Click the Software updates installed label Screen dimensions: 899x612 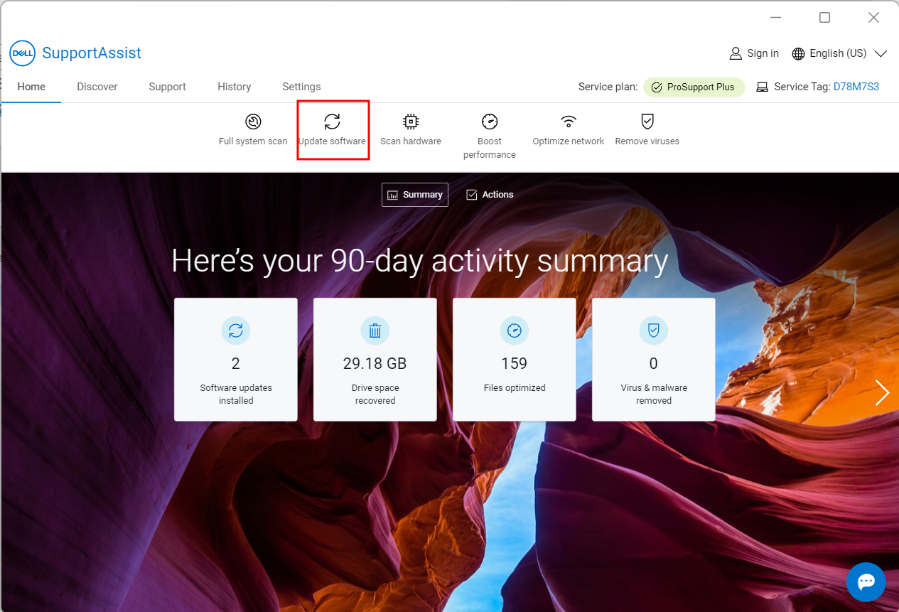pos(236,394)
